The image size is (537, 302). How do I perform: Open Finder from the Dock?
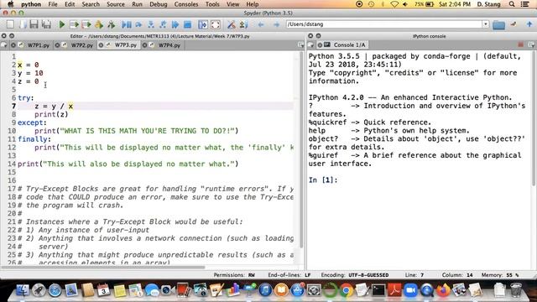point(23,290)
